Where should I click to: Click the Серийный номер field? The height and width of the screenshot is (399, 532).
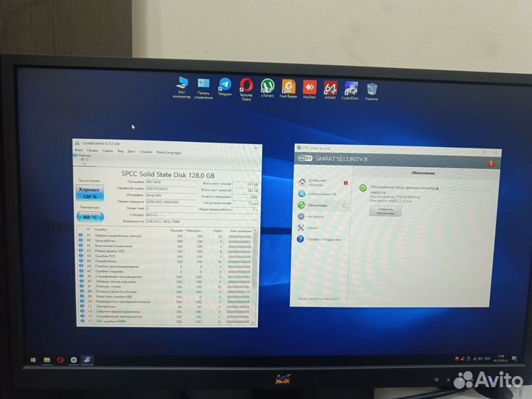(x=171, y=188)
